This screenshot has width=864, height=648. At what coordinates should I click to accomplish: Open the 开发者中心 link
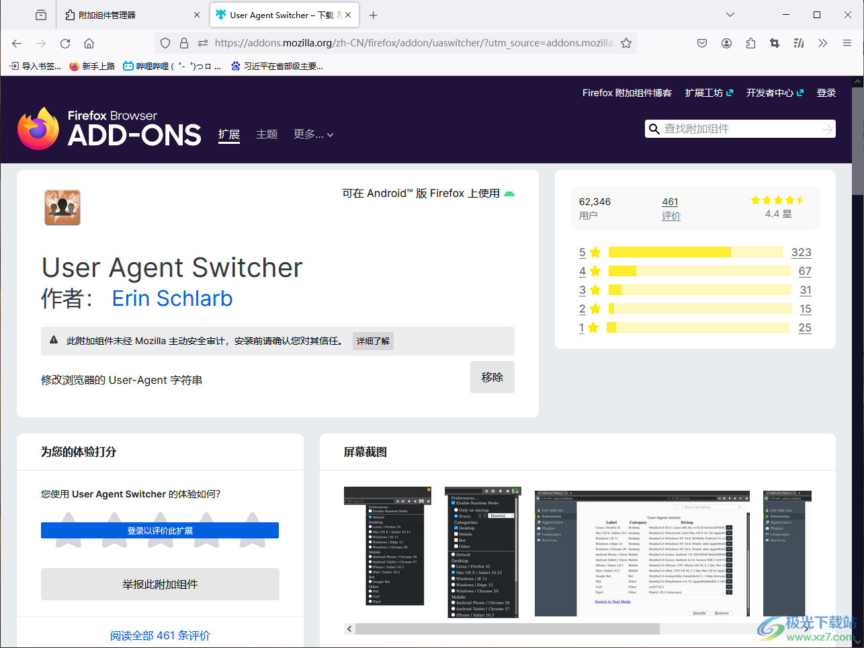point(775,93)
